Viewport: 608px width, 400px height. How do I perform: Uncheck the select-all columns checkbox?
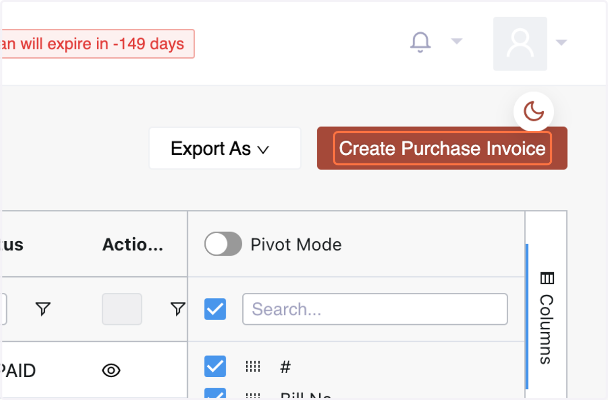(x=215, y=309)
